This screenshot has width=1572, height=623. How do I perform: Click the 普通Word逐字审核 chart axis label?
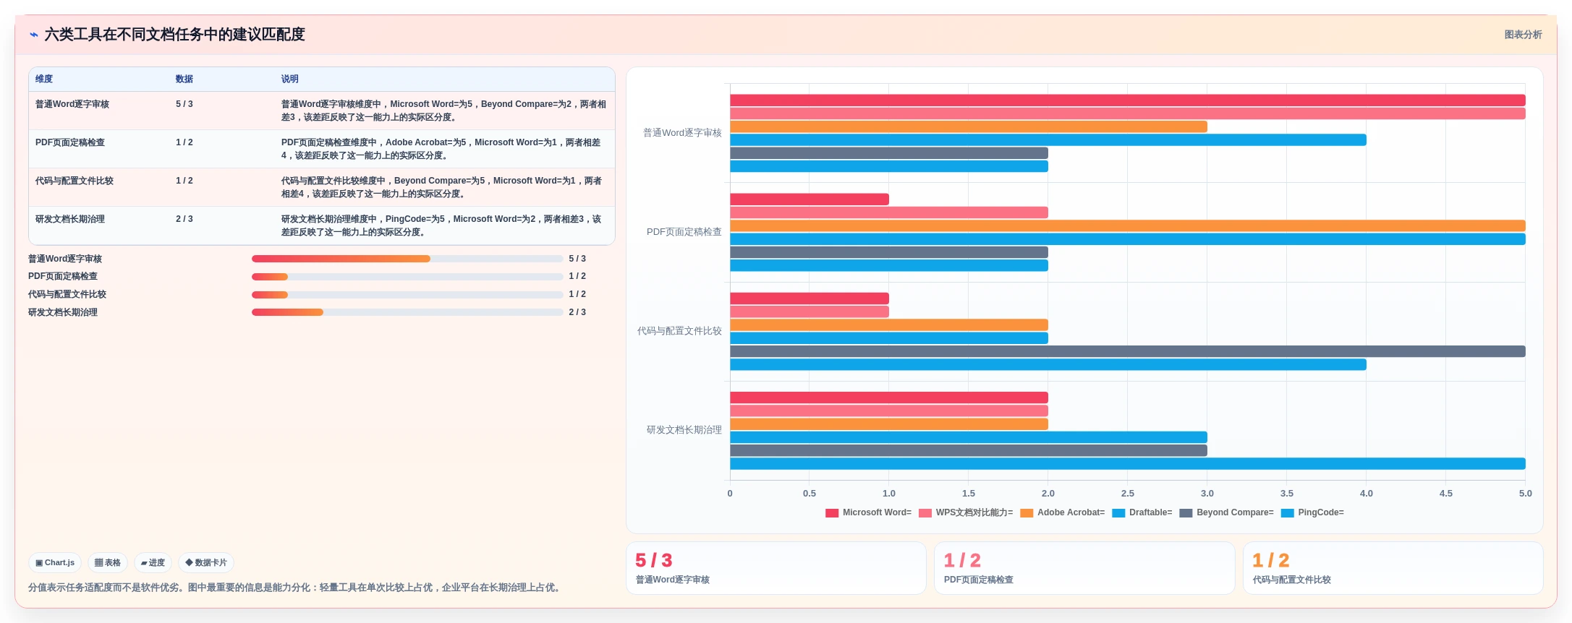[682, 133]
